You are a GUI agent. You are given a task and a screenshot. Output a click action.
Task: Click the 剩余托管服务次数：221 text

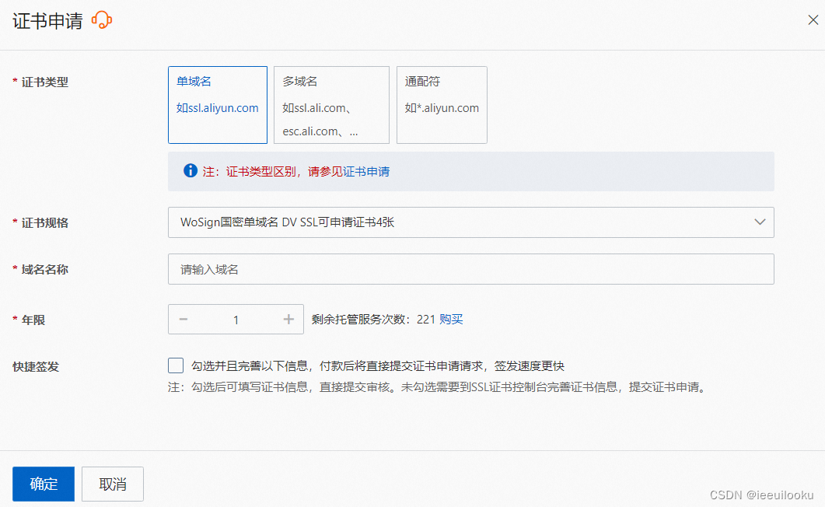click(x=373, y=320)
